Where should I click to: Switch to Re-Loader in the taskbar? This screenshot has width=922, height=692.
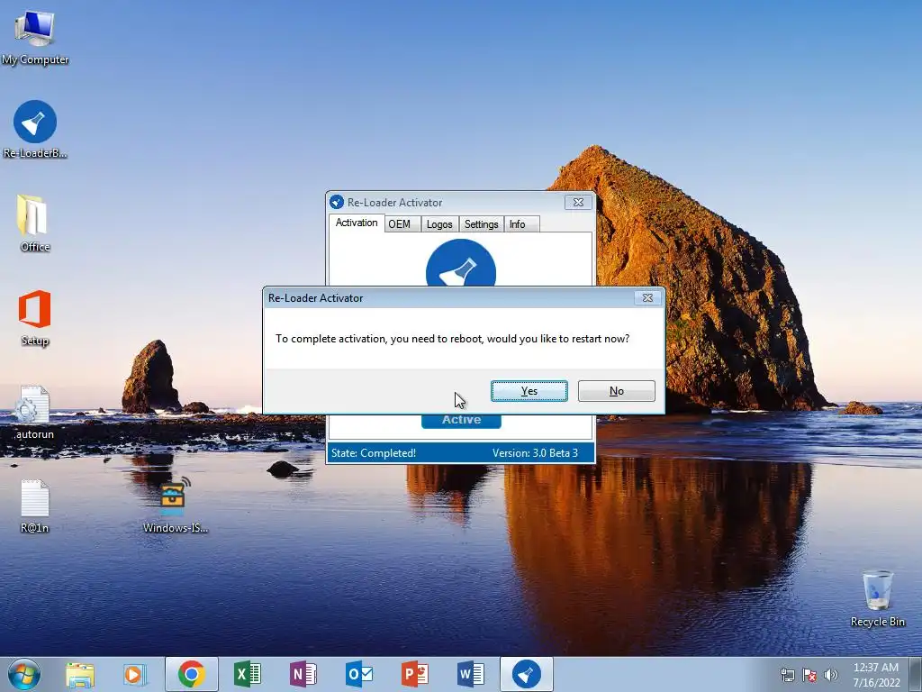(526, 674)
